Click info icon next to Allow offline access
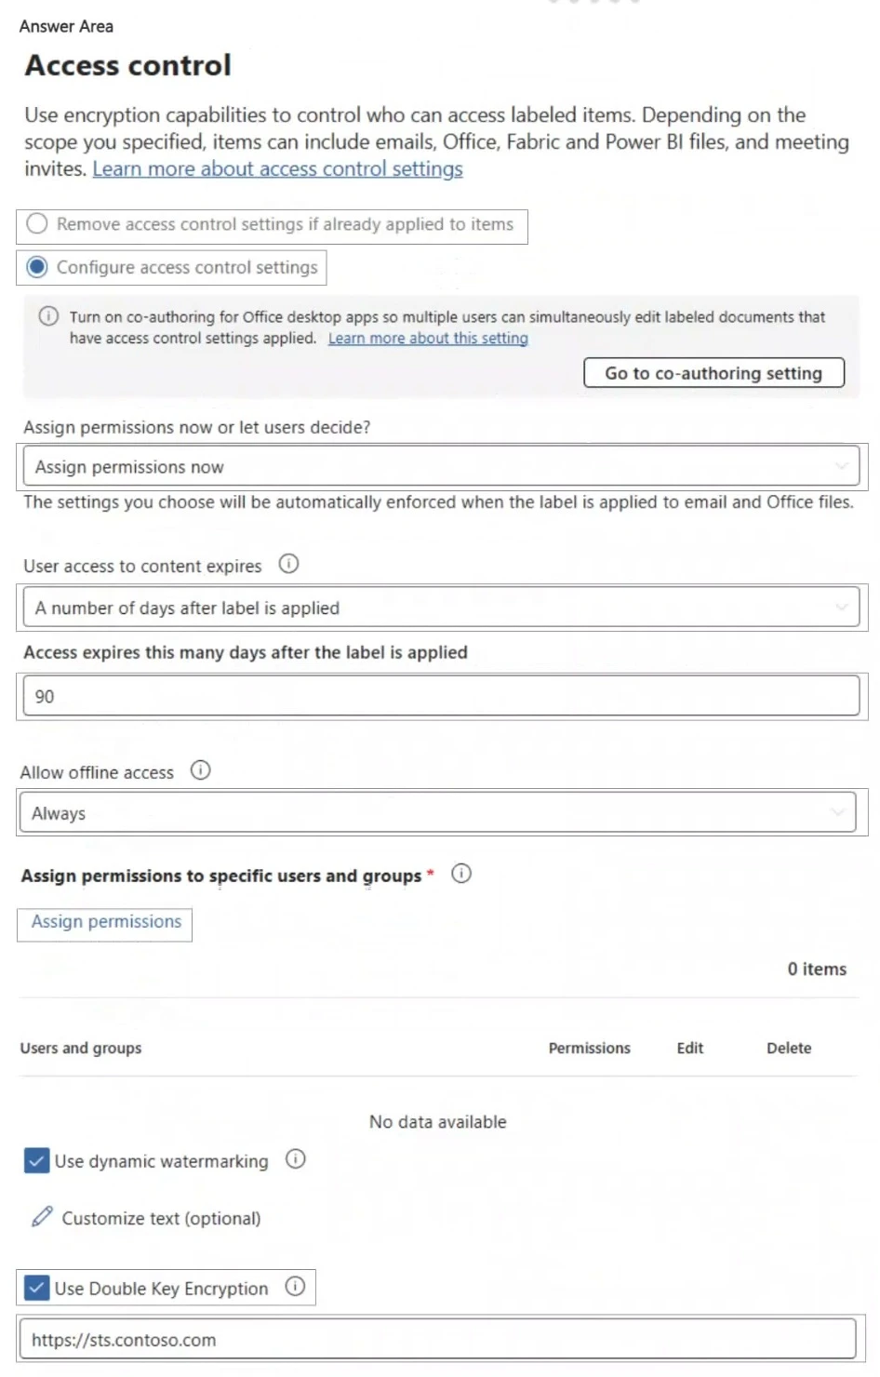 (200, 770)
